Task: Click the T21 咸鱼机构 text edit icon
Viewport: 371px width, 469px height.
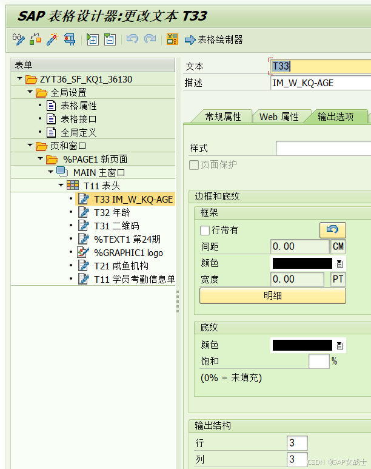Action: coord(84,266)
